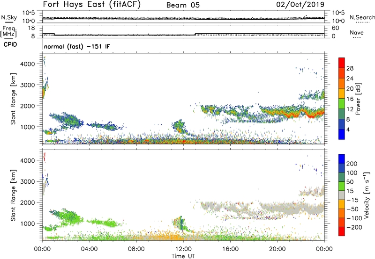Click the '60' label on Nave axis
Screen dimensions: 375x259
click(336, 28)
